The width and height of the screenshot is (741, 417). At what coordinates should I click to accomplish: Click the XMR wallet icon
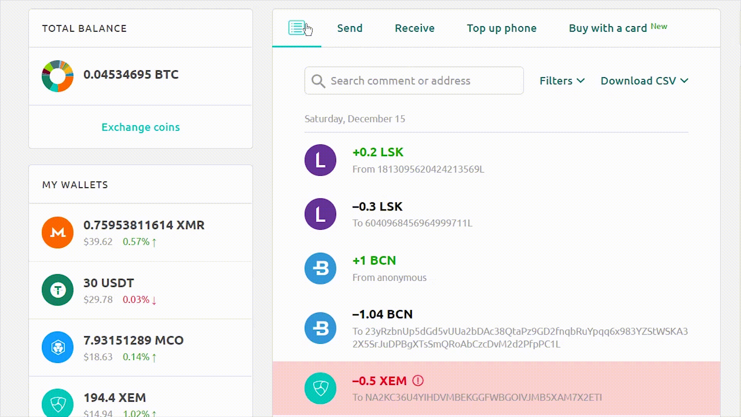(58, 232)
